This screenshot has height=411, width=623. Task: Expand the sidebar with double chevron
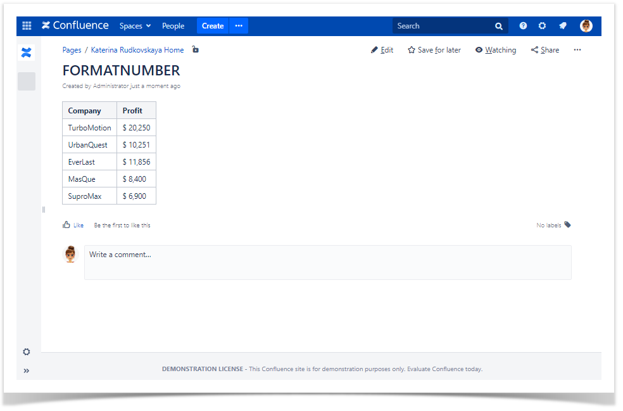27,370
